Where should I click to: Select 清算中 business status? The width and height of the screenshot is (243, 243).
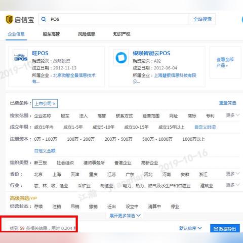click(x=154, y=207)
